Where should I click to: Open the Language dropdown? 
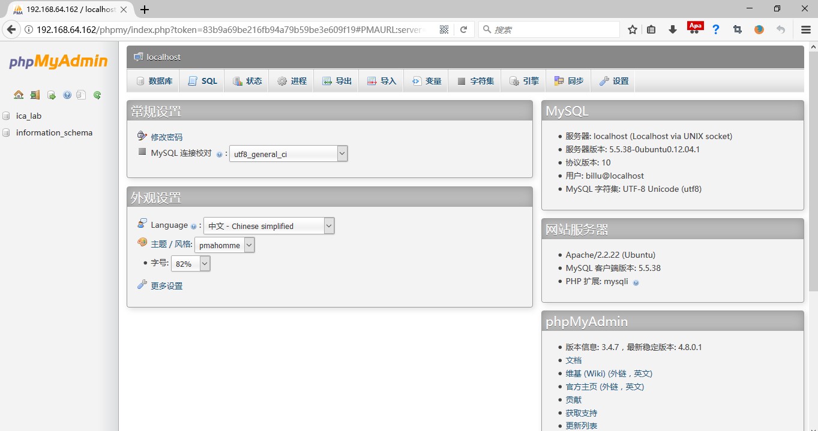269,226
